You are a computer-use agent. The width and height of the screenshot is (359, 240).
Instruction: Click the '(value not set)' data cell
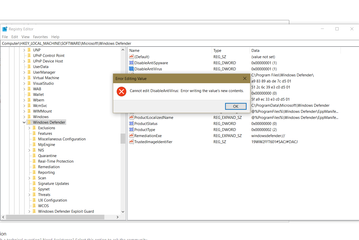263,57
